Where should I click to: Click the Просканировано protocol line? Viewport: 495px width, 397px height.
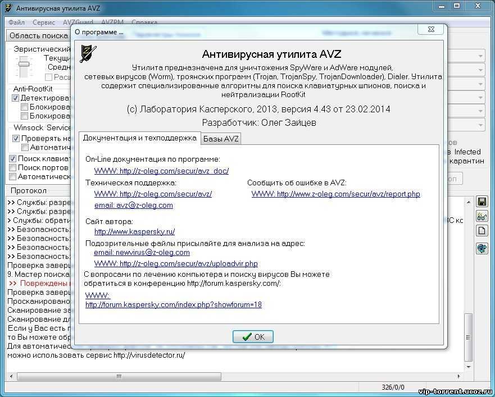38,301
